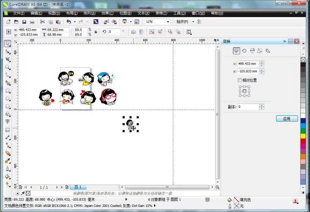Click the Export icon in toolbar
The width and height of the screenshot is (310, 212).
pos(114,22)
